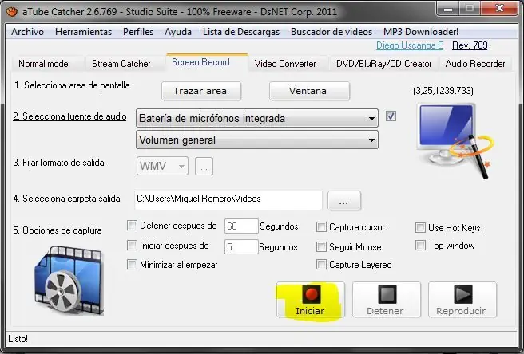Minimize the aTube Catcher window
This screenshot has height=354, width=524.
(448, 9)
